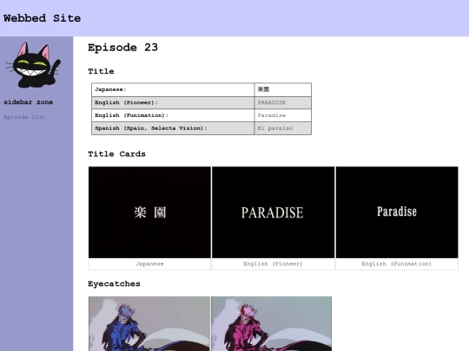This screenshot has width=469, height=351.
Task: Click the Episode 23 heading
Action: (x=122, y=48)
